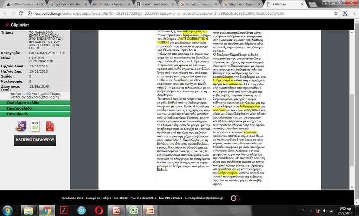Click the 'PALLADIAN ΛΙΜΠΕΡΗΣ' category value

(47, 53)
